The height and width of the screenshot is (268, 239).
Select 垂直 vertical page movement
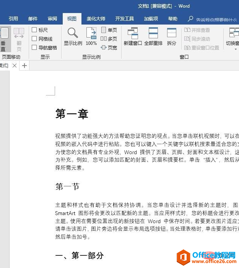tap(3, 39)
